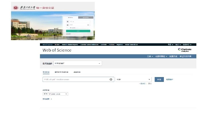Select the account login tab on login panel
Viewport: 207px width, 116px height.
pos(70,17)
